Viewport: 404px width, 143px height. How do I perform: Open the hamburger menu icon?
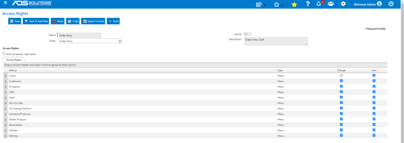[x=6, y=3]
